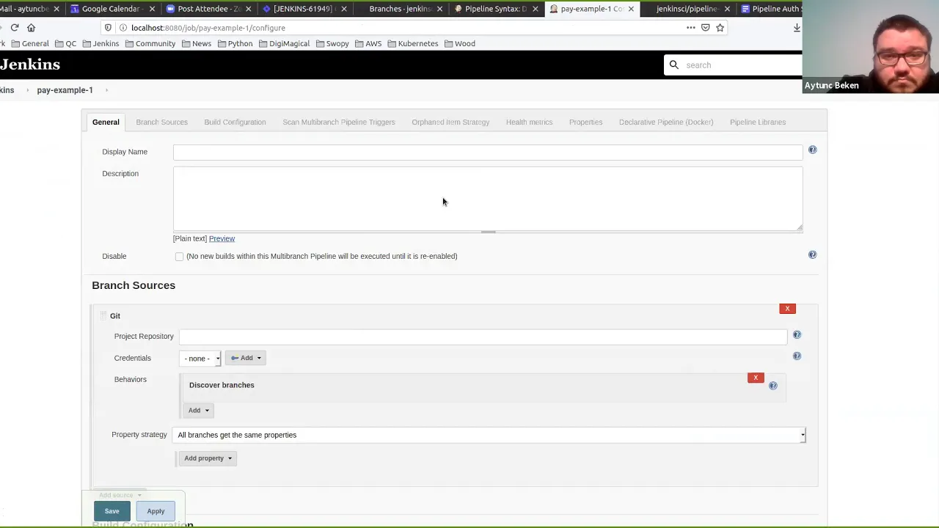This screenshot has width=939, height=528.
Task: Click the browser reload icon
Action: click(x=15, y=28)
